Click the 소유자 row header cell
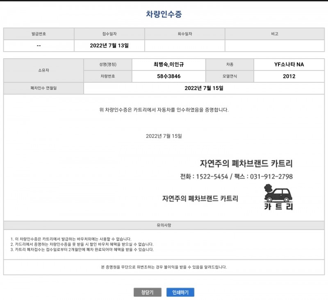328x300 pixels. (44, 70)
